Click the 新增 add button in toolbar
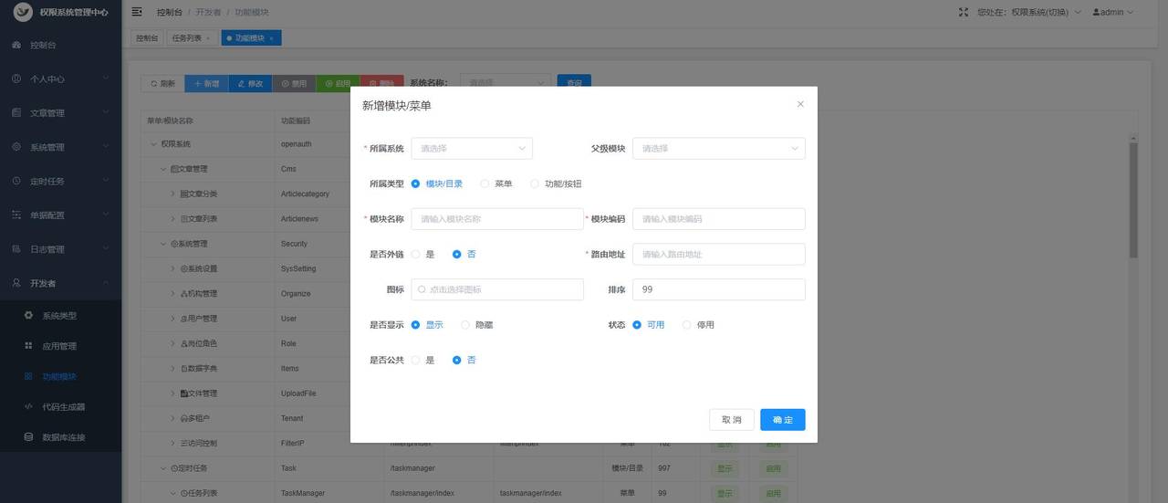The image size is (1168, 503). click(206, 83)
